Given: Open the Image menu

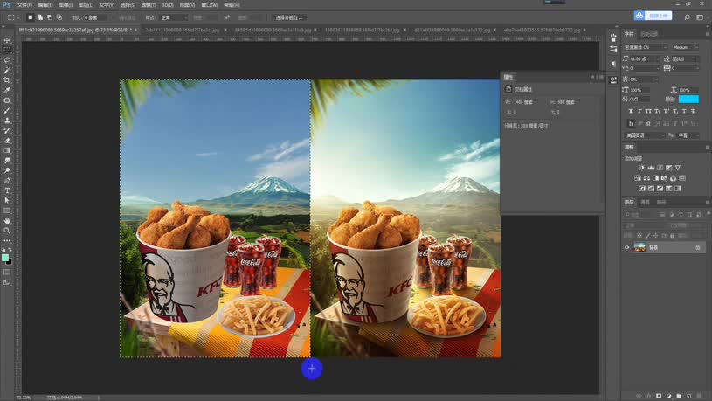Looking at the screenshot, I should [66, 5].
